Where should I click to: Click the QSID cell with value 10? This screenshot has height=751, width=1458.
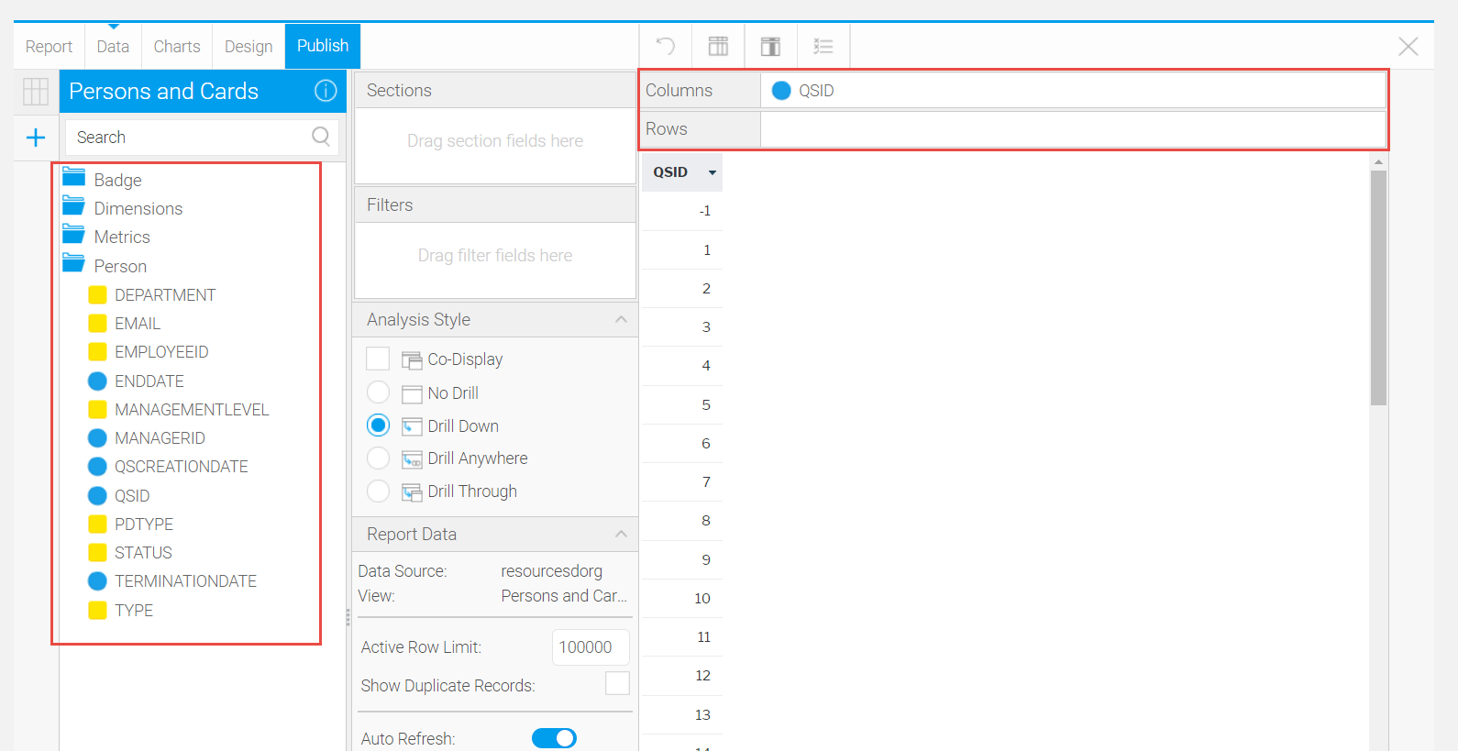coord(681,598)
